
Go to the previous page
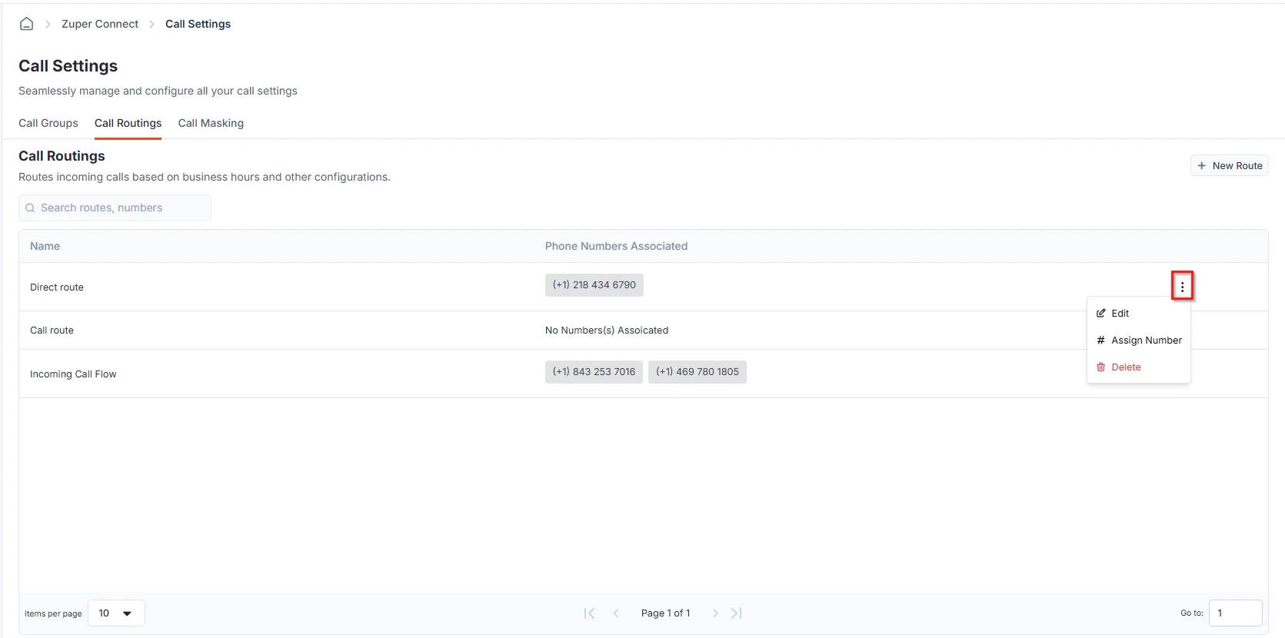(x=616, y=613)
